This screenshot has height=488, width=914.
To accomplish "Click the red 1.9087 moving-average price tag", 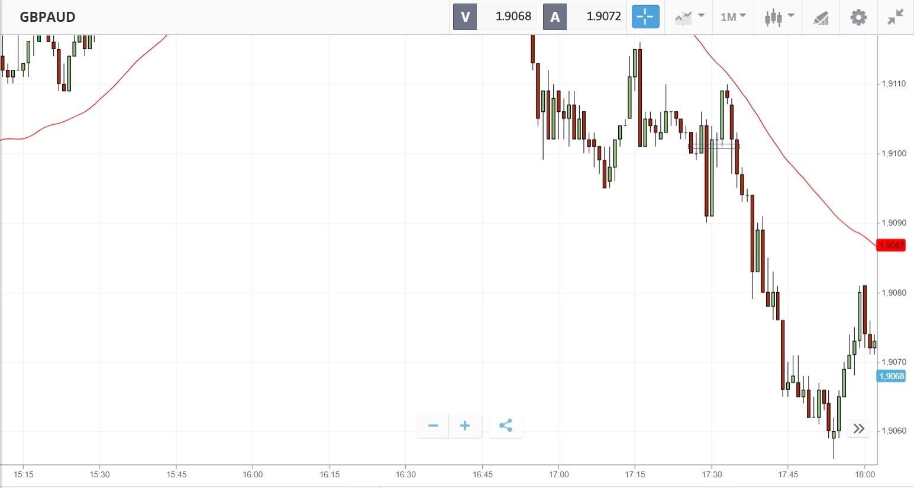I will click(891, 245).
